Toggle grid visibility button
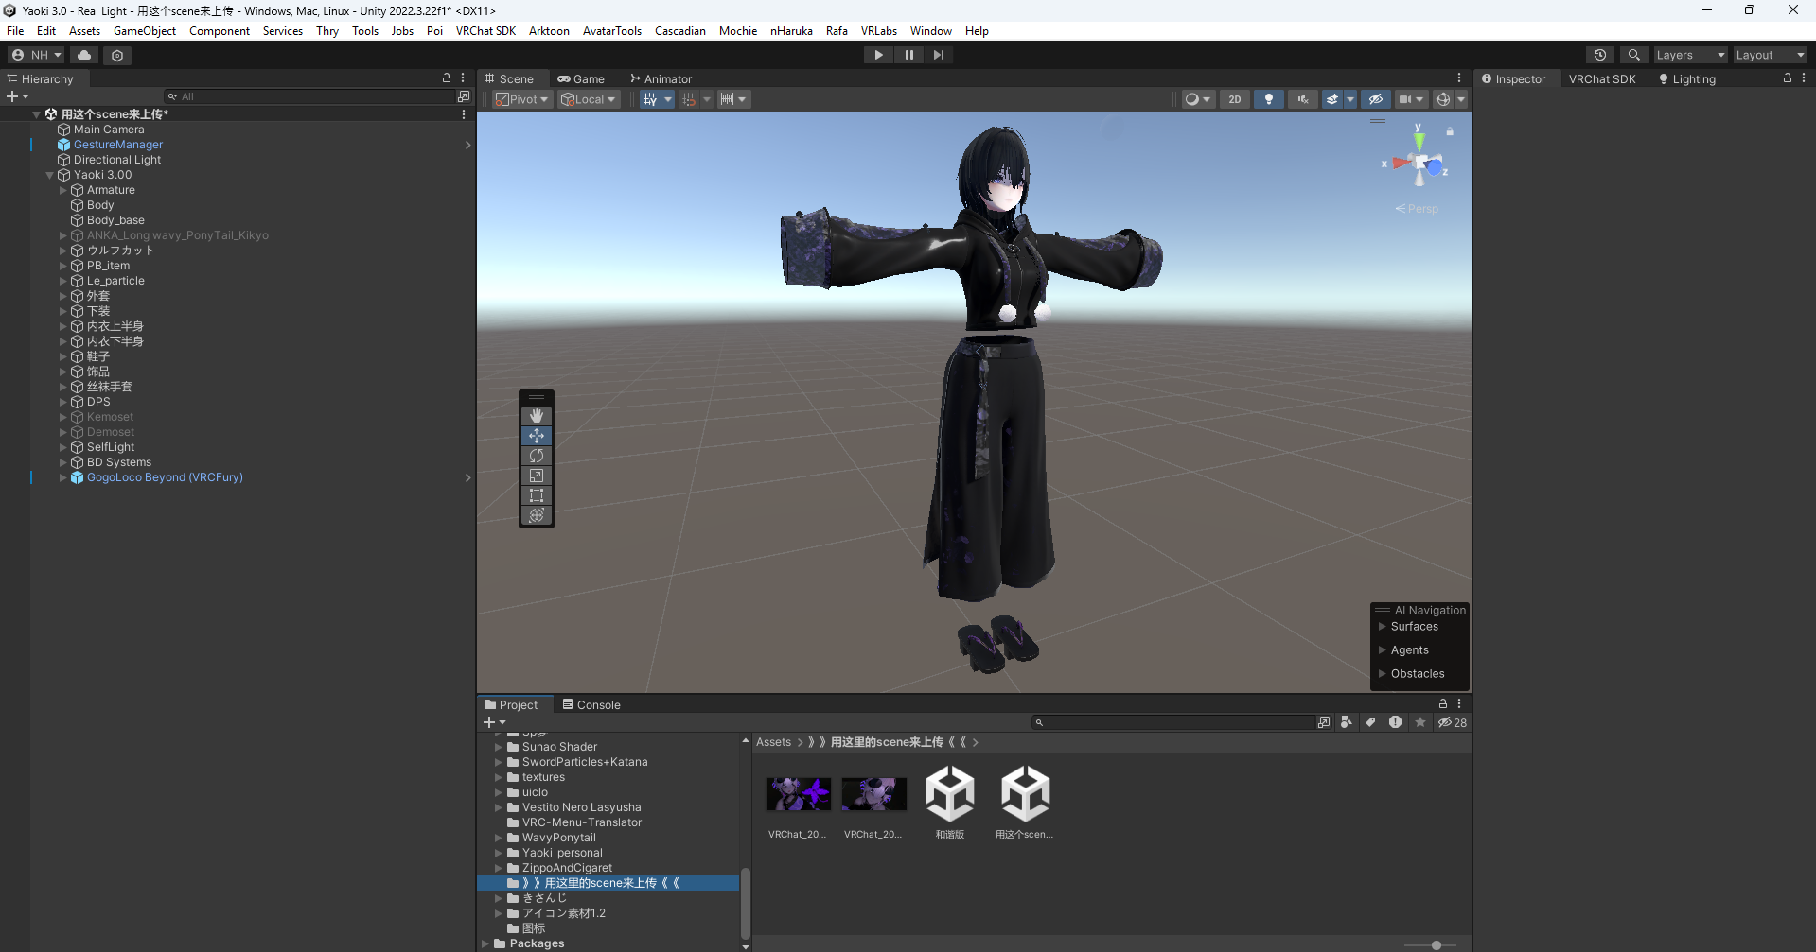This screenshot has height=952, width=1816. point(649,99)
